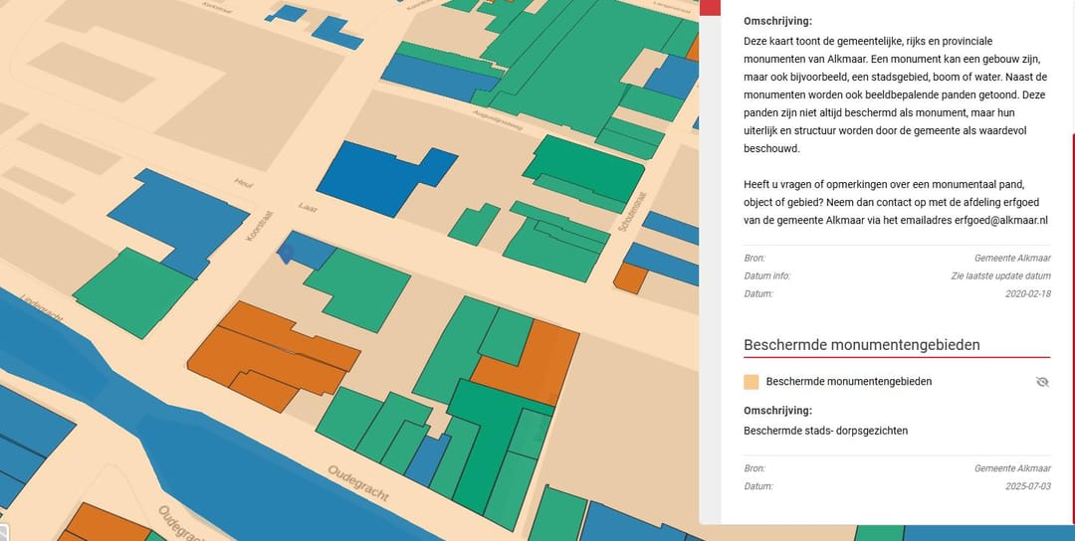This screenshot has width=1075, height=541.
Task: Click the red tab at panel's top-left corner
Action: click(709, 7)
